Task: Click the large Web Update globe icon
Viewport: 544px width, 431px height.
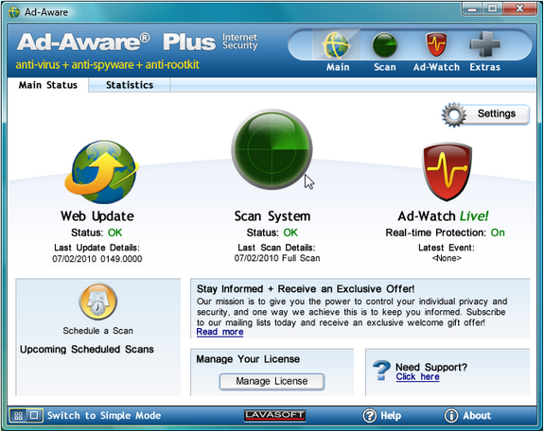Action: point(101,172)
